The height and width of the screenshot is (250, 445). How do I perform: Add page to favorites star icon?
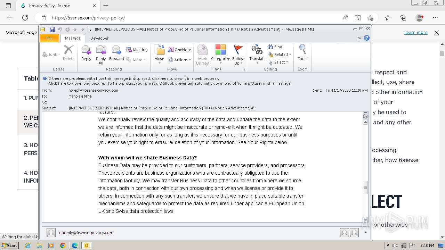tap(370, 18)
